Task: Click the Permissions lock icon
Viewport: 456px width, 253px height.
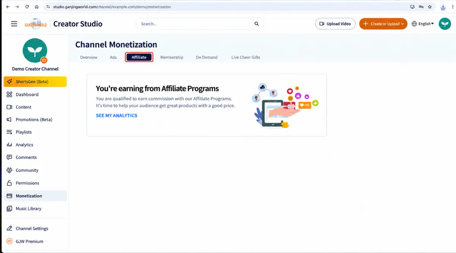Action: coord(9,183)
